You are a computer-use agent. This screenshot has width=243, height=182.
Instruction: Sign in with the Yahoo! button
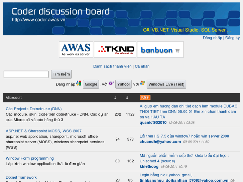[123, 84]
